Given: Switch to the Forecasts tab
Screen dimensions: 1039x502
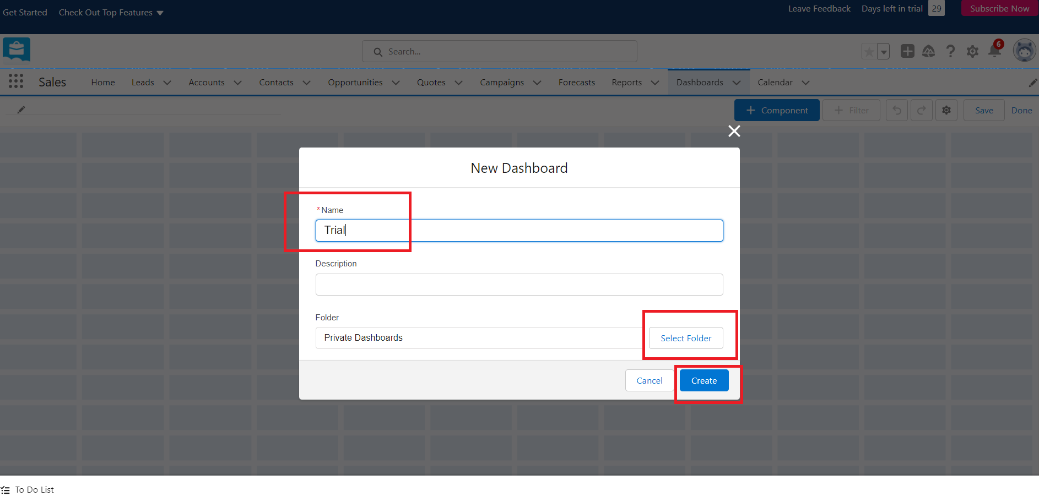Looking at the screenshot, I should click(576, 82).
